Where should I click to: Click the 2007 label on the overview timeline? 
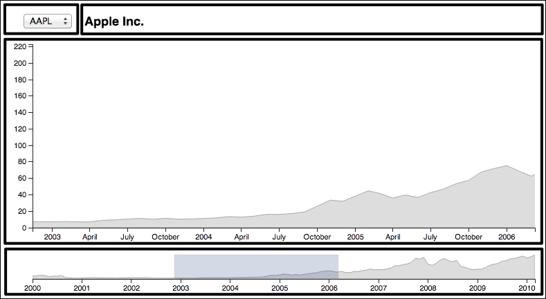(379, 287)
